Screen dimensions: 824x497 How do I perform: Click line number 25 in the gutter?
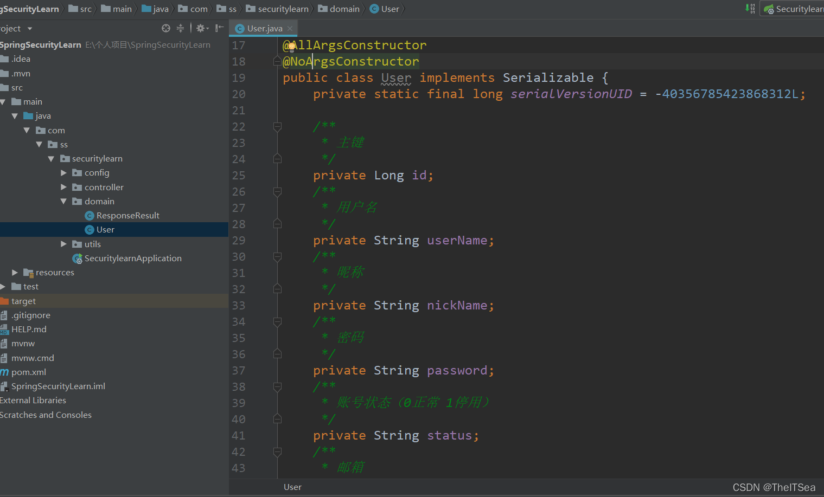239,176
